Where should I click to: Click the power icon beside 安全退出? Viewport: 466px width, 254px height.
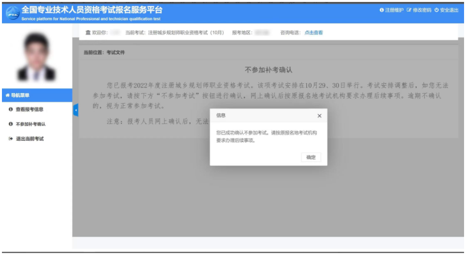point(436,10)
